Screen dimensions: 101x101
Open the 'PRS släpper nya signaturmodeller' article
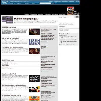(12, 47)
